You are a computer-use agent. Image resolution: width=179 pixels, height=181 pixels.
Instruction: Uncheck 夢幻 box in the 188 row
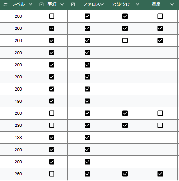click(52, 137)
